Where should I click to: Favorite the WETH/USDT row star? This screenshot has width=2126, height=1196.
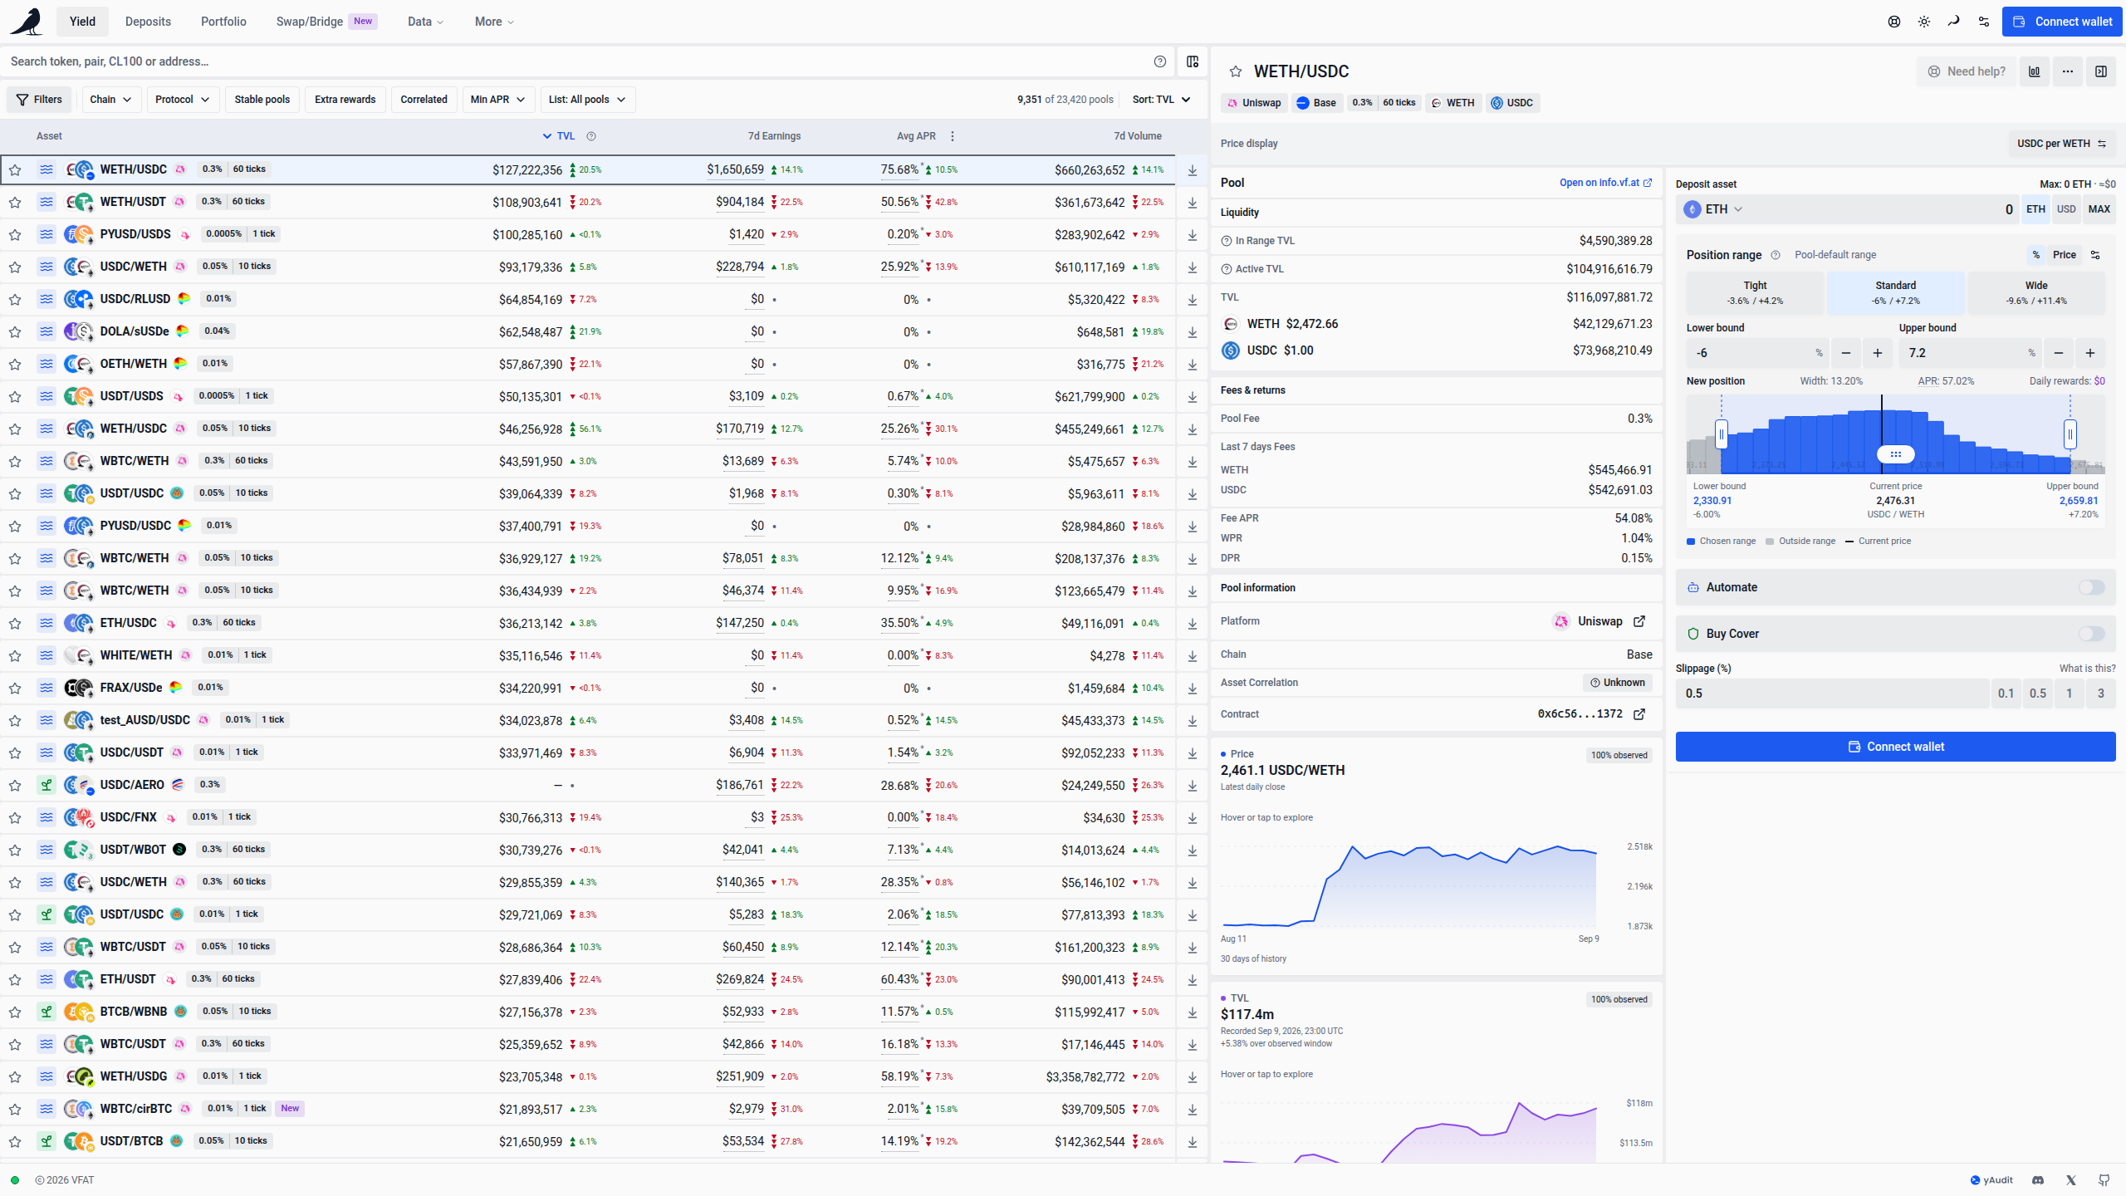pyautogui.click(x=15, y=202)
